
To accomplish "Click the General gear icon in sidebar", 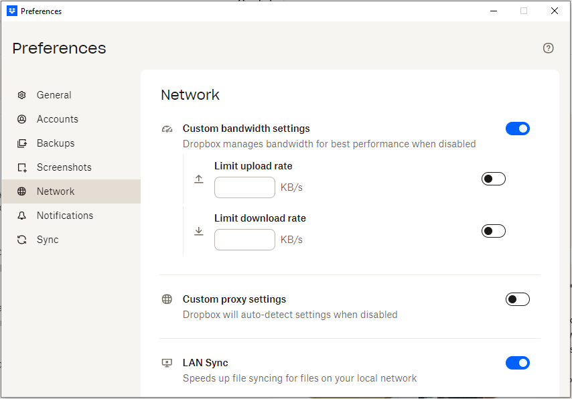I will tap(22, 95).
